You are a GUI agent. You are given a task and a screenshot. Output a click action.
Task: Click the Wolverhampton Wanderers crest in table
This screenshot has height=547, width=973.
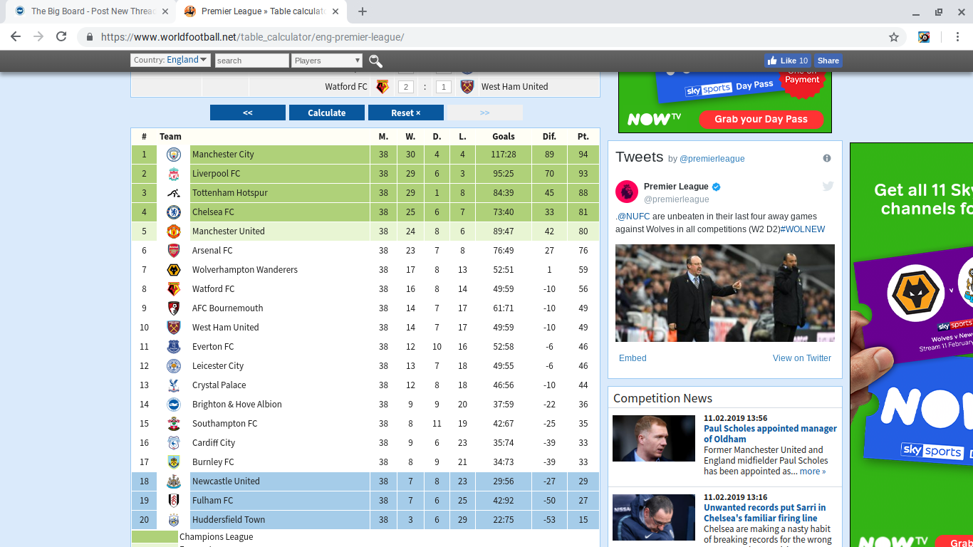point(174,270)
